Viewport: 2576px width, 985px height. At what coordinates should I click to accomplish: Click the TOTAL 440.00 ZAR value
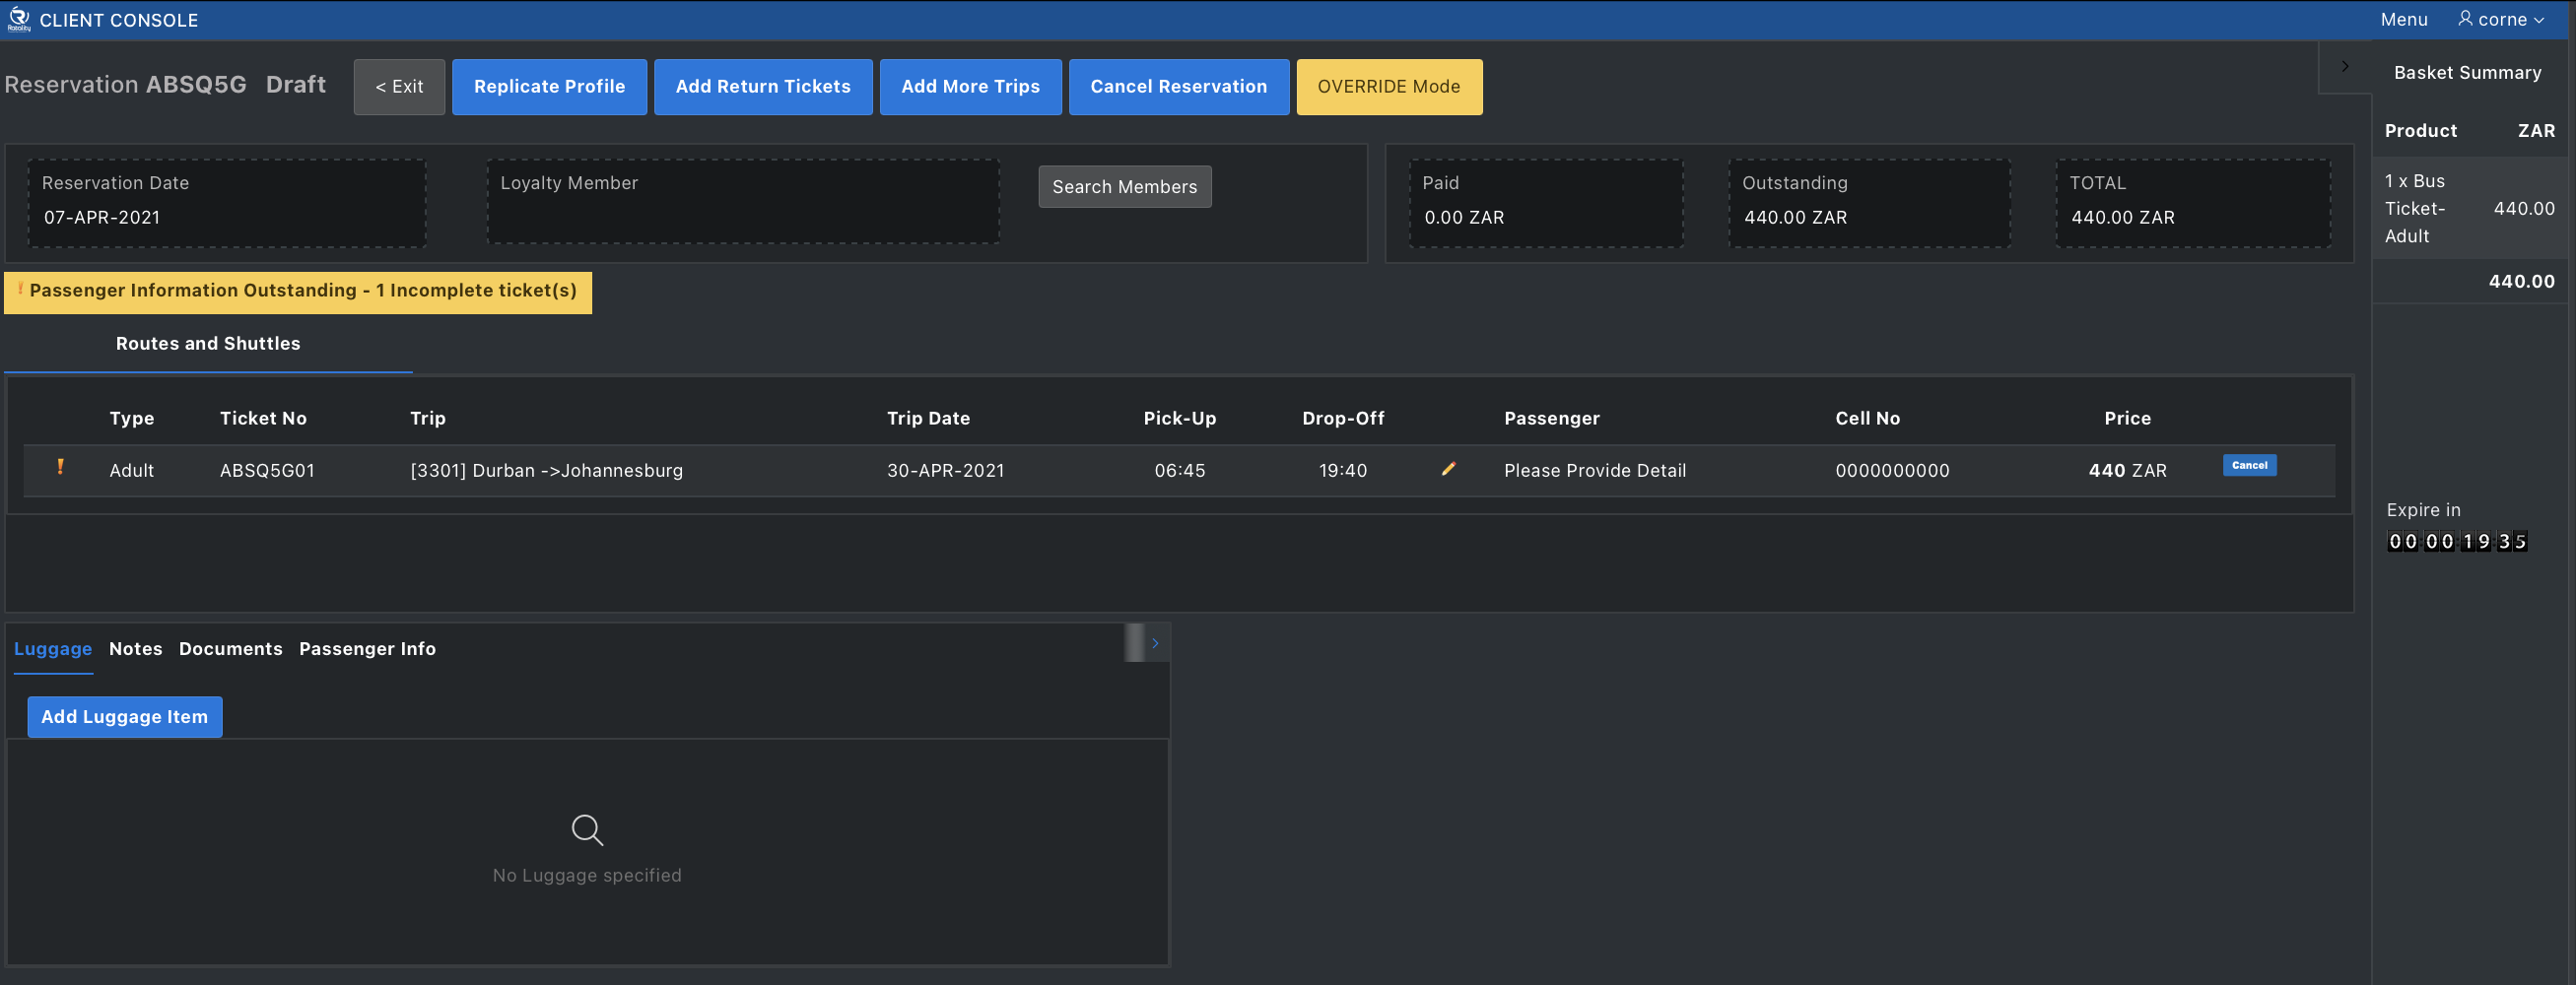2122,218
